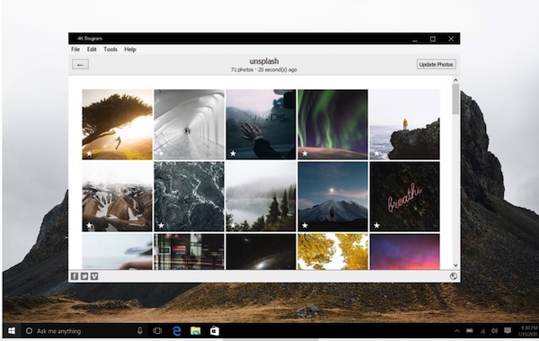Toggle star on the snowy mountains photo
The width and height of the screenshot is (539, 341).
(x=89, y=226)
